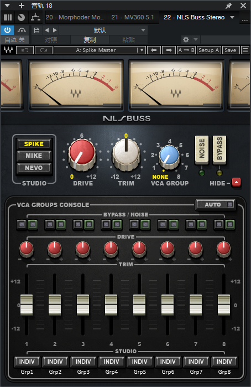Click the group 6 trim fader
Image resolution: width=251 pixels, height=387 pixels.
coord(168,305)
